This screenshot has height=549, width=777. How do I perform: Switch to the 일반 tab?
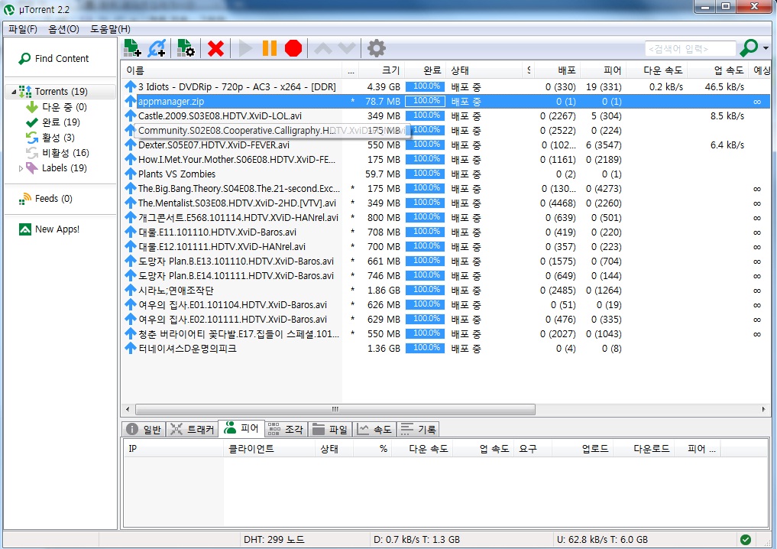tap(144, 430)
